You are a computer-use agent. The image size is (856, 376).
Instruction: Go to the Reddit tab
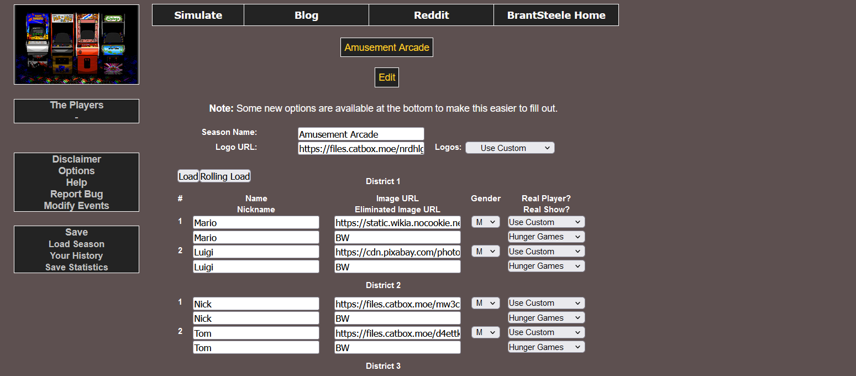(x=431, y=15)
